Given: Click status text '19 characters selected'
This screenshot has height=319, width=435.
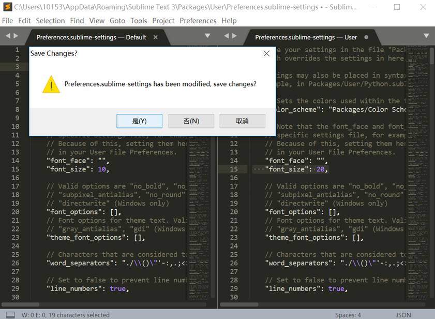Looking at the screenshot, I should [x=79, y=315].
